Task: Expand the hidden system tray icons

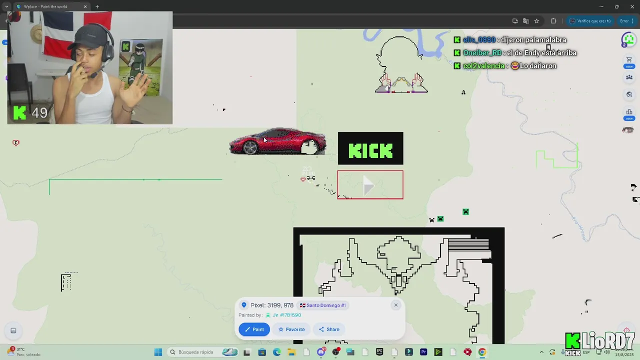Action: [541, 352]
